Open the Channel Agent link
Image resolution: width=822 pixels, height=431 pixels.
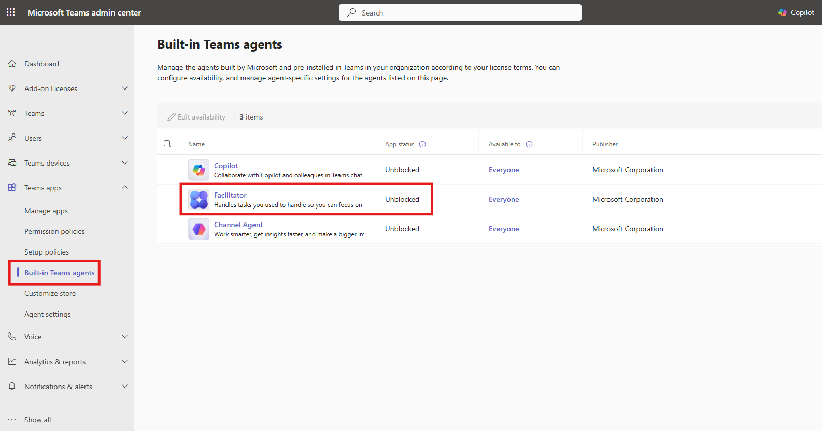[238, 225]
